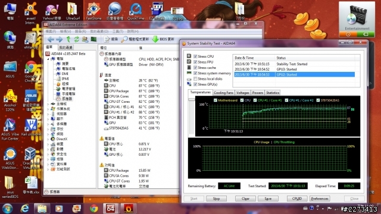This screenshot has width=381, height=214.
Task: Launch FastStone from the desktop
Action: tap(93, 11)
